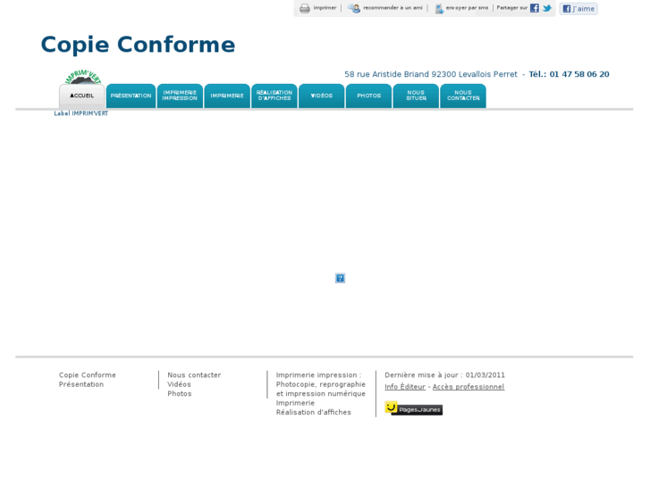This screenshot has height=487, width=650.
Task: Open the Présentation tab
Action: click(x=131, y=96)
